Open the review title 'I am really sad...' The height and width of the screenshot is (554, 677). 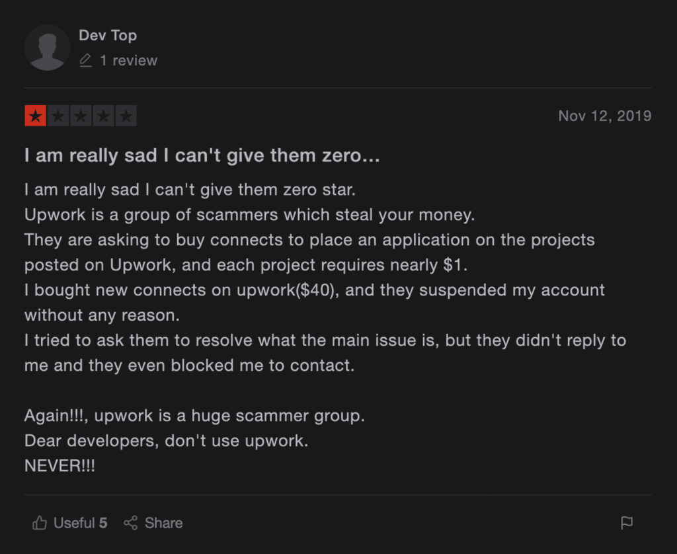click(202, 156)
